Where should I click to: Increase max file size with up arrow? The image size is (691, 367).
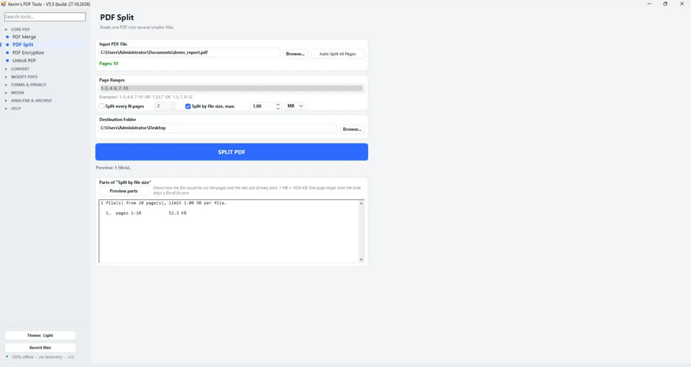pyautogui.click(x=278, y=105)
